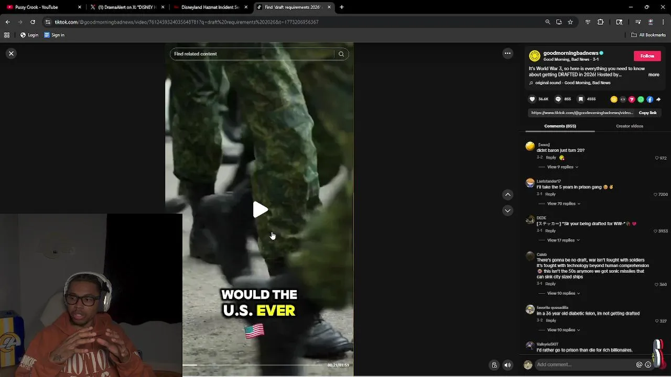Toggle the picture-in-picture icon beside speaker
The height and width of the screenshot is (377, 671).
pyautogui.click(x=494, y=365)
